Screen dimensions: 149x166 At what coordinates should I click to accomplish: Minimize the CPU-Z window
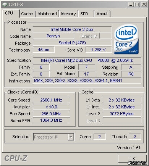(131, 5)
